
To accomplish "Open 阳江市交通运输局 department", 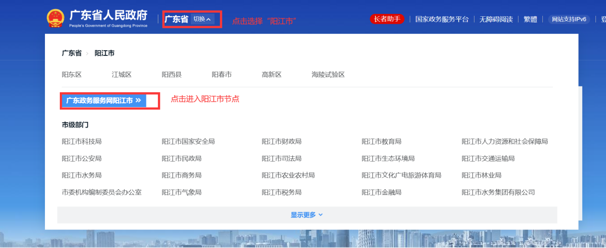I will click(488, 158).
